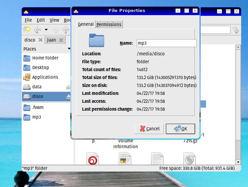Select the Applications entry in Places
Image resolution: width=248 pixels, height=187 pixels.
coord(45,77)
